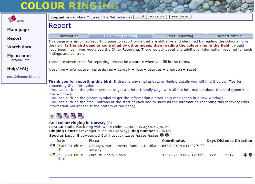Click the 'Distance' column header
The image size is (255, 184).
[x=225, y=141]
